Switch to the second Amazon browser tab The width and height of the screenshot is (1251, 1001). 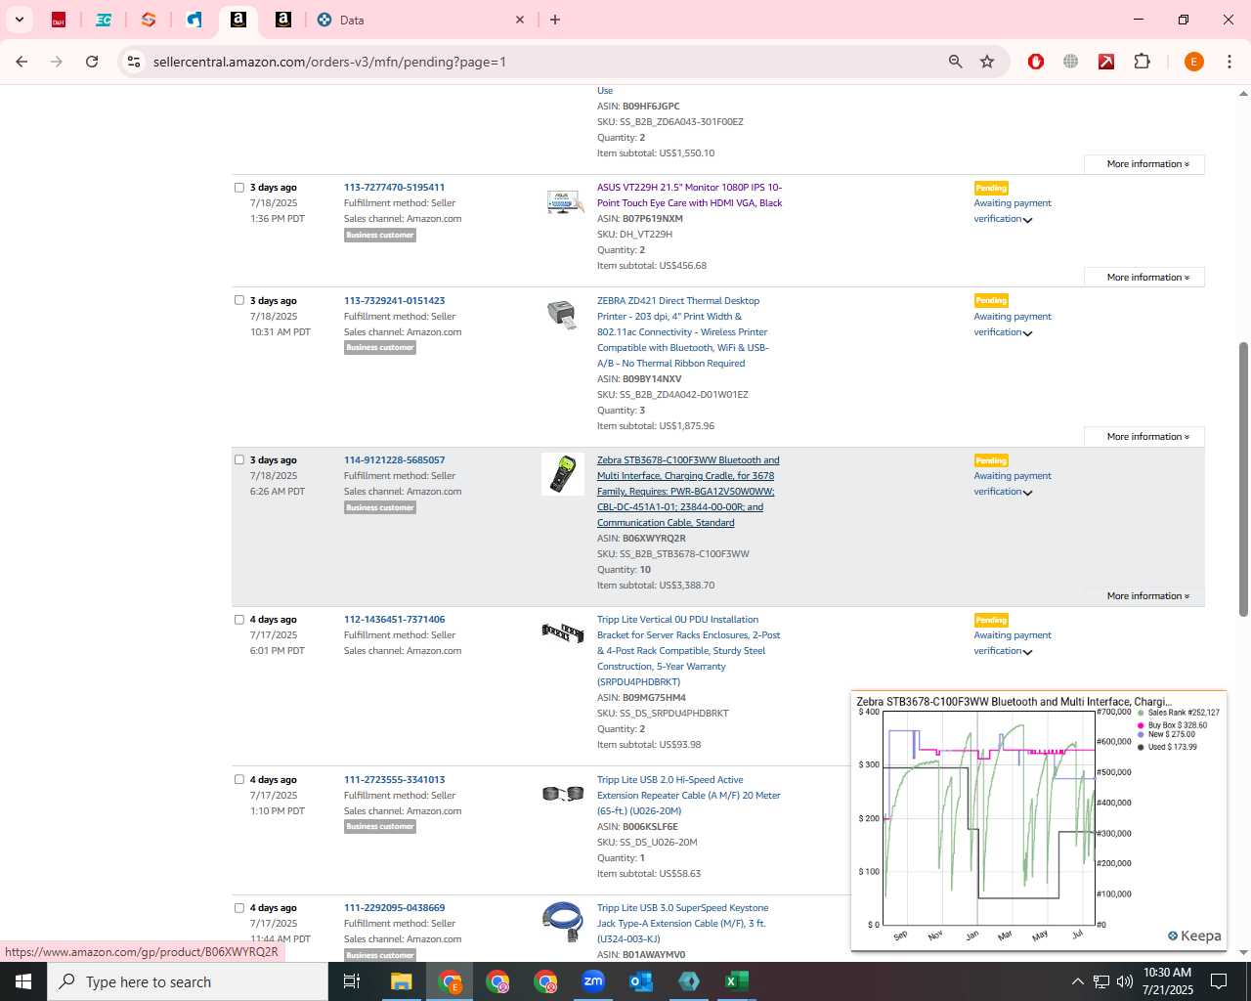tap(283, 20)
